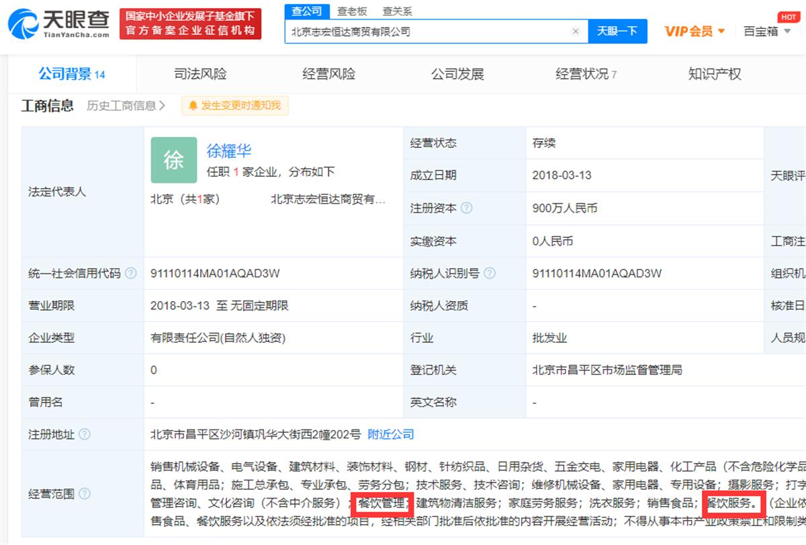Click the TianYanCha logo

coord(58,24)
